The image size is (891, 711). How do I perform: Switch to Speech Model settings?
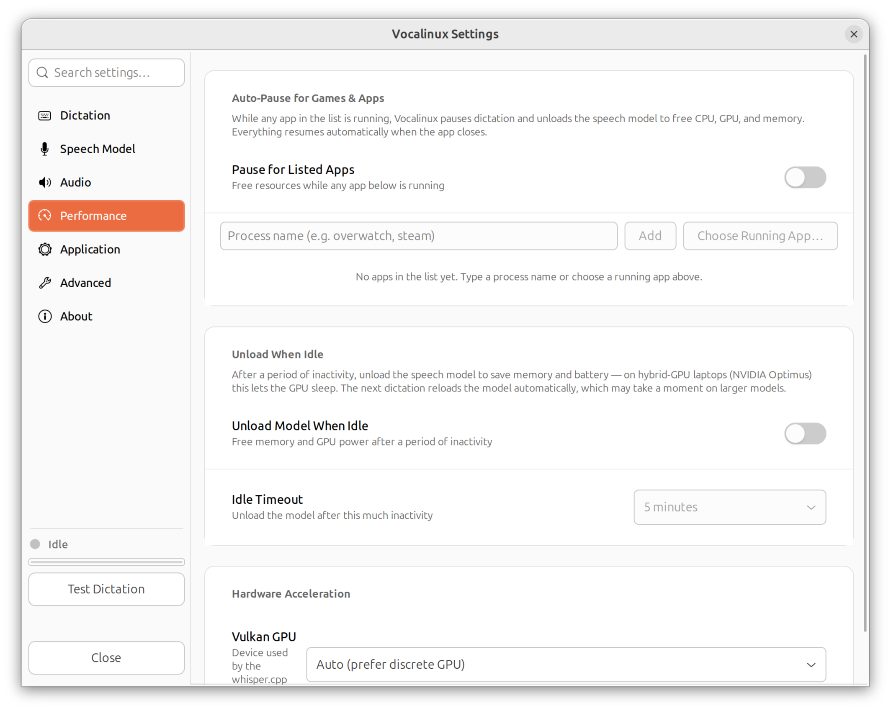[106, 149]
